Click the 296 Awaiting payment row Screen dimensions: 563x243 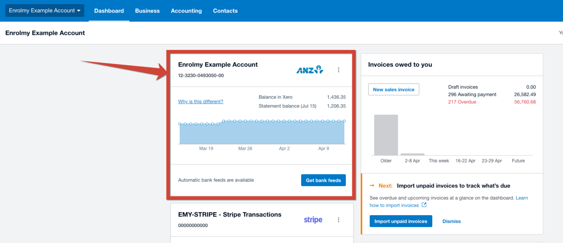pyautogui.click(x=492, y=94)
